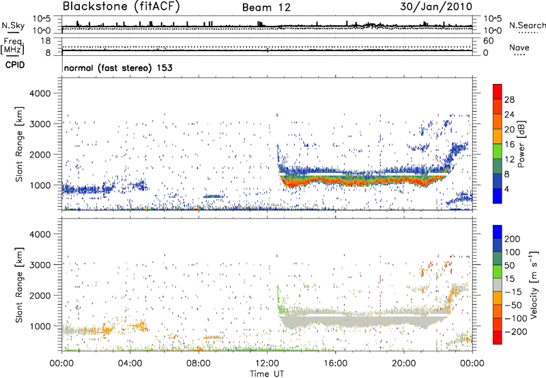Image resolution: width=546 pixels, height=378 pixels.
Task: Click the 'Velocity [m s-1]' colorbar label
Action: pyautogui.click(x=534, y=285)
